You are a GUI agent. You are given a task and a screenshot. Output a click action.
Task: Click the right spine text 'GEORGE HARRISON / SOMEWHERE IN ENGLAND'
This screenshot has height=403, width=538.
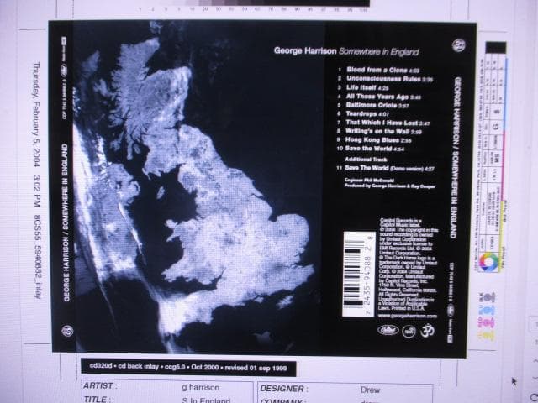coord(457,157)
